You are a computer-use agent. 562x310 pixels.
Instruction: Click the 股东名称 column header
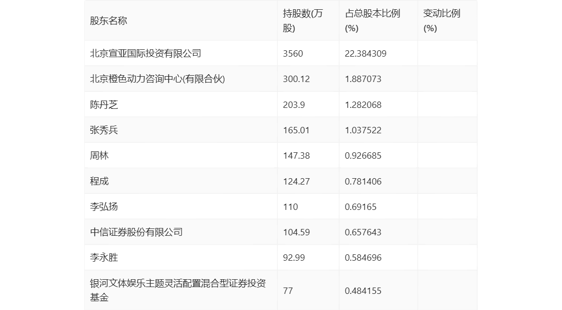(x=109, y=21)
